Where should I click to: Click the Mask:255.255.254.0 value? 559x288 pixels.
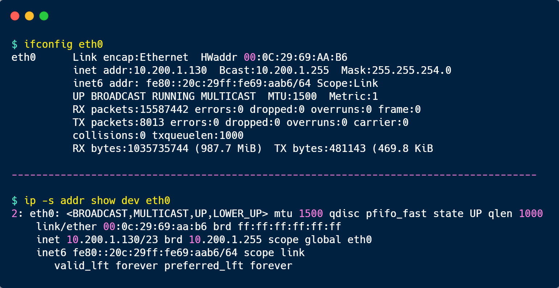(x=396, y=70)
